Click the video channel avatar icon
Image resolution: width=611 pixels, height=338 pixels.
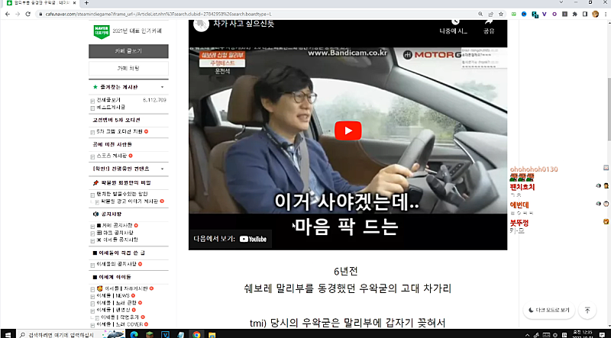(x=201, y=24)
